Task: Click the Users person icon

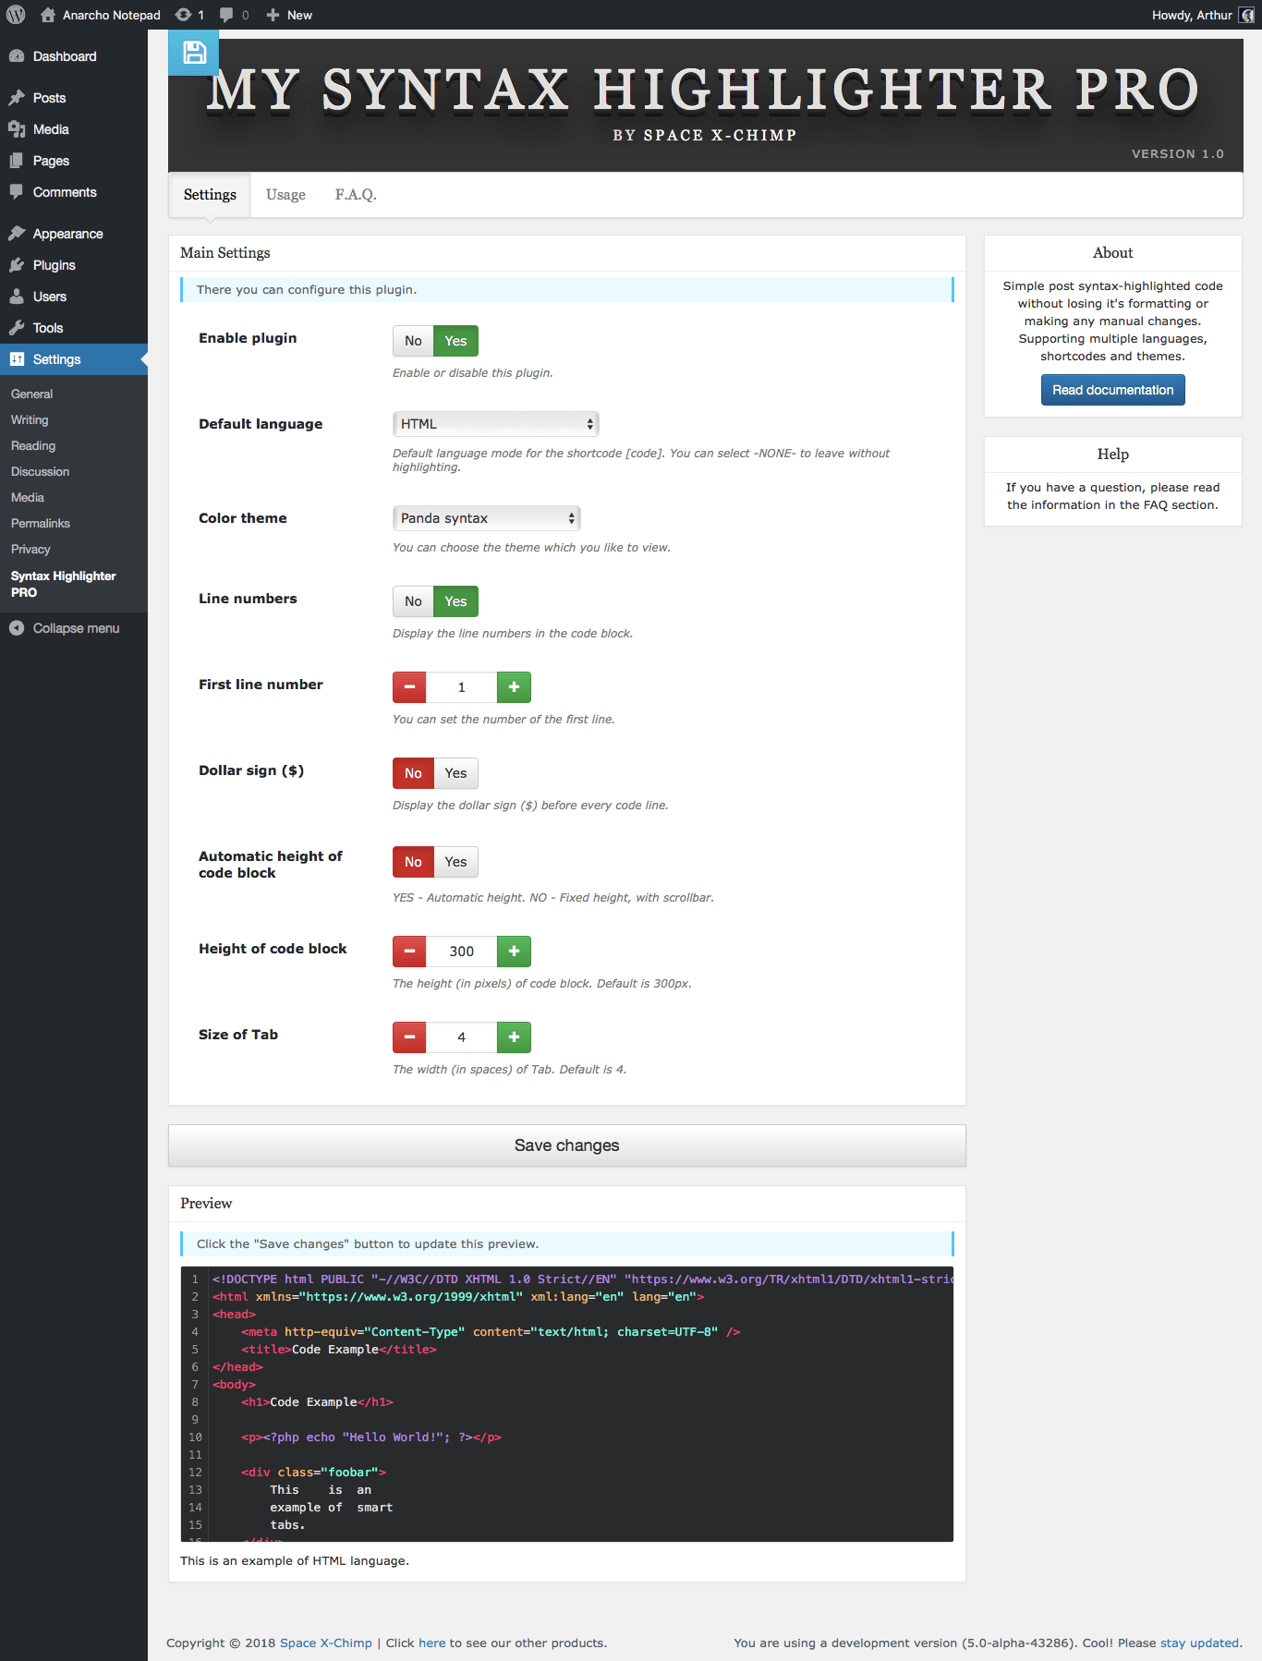Action: (x=17, y=297)
